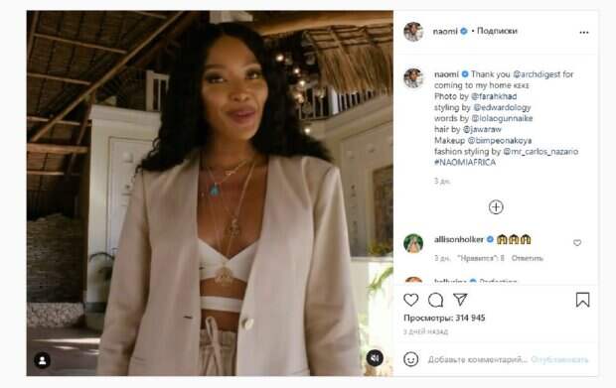616x388 pixels.
Task: Open the #NAOMIAFRICA hashtag
Action: 465,162
